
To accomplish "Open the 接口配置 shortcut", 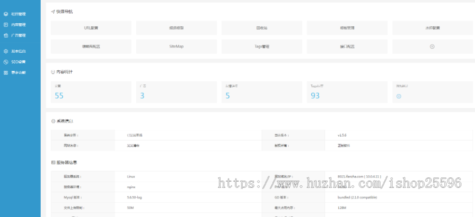I will coord(347,46).
